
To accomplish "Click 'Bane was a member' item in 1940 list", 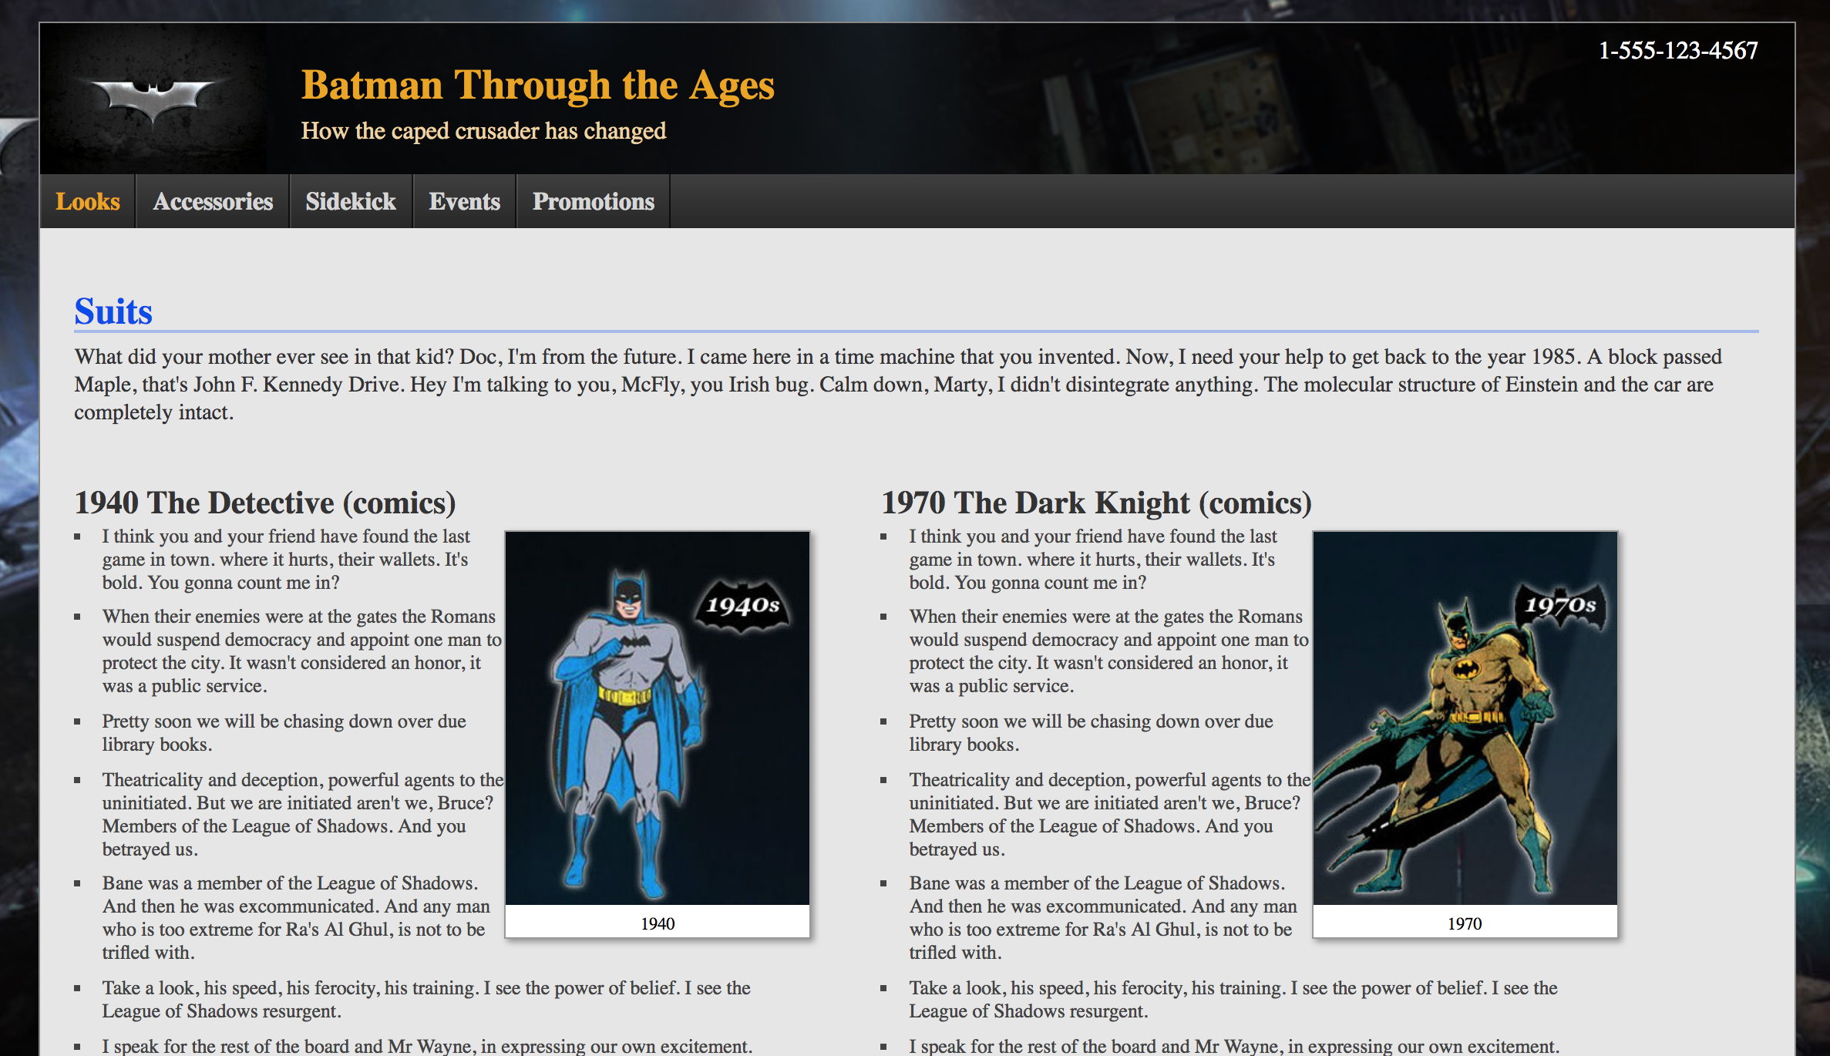I will 296,918.
